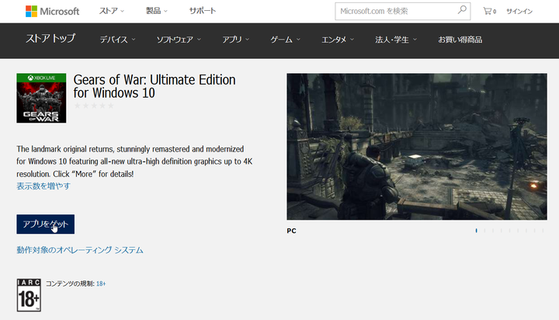559x320 pixels.
Task: Open the デバイス dropdown
Action: tap(118, 40)
